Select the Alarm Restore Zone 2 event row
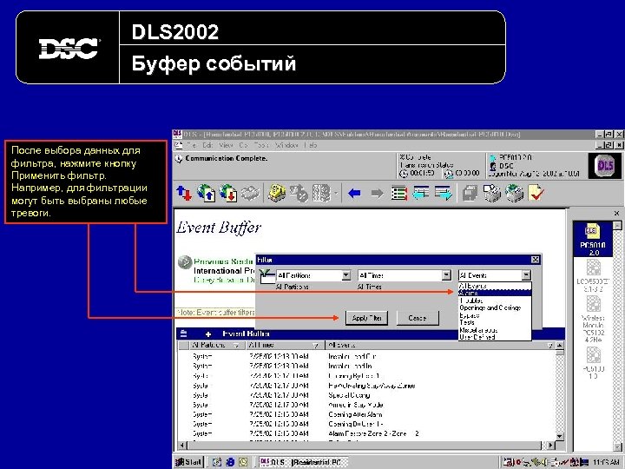625x469 pixels. pyautogui.click(x=366, y=433)
